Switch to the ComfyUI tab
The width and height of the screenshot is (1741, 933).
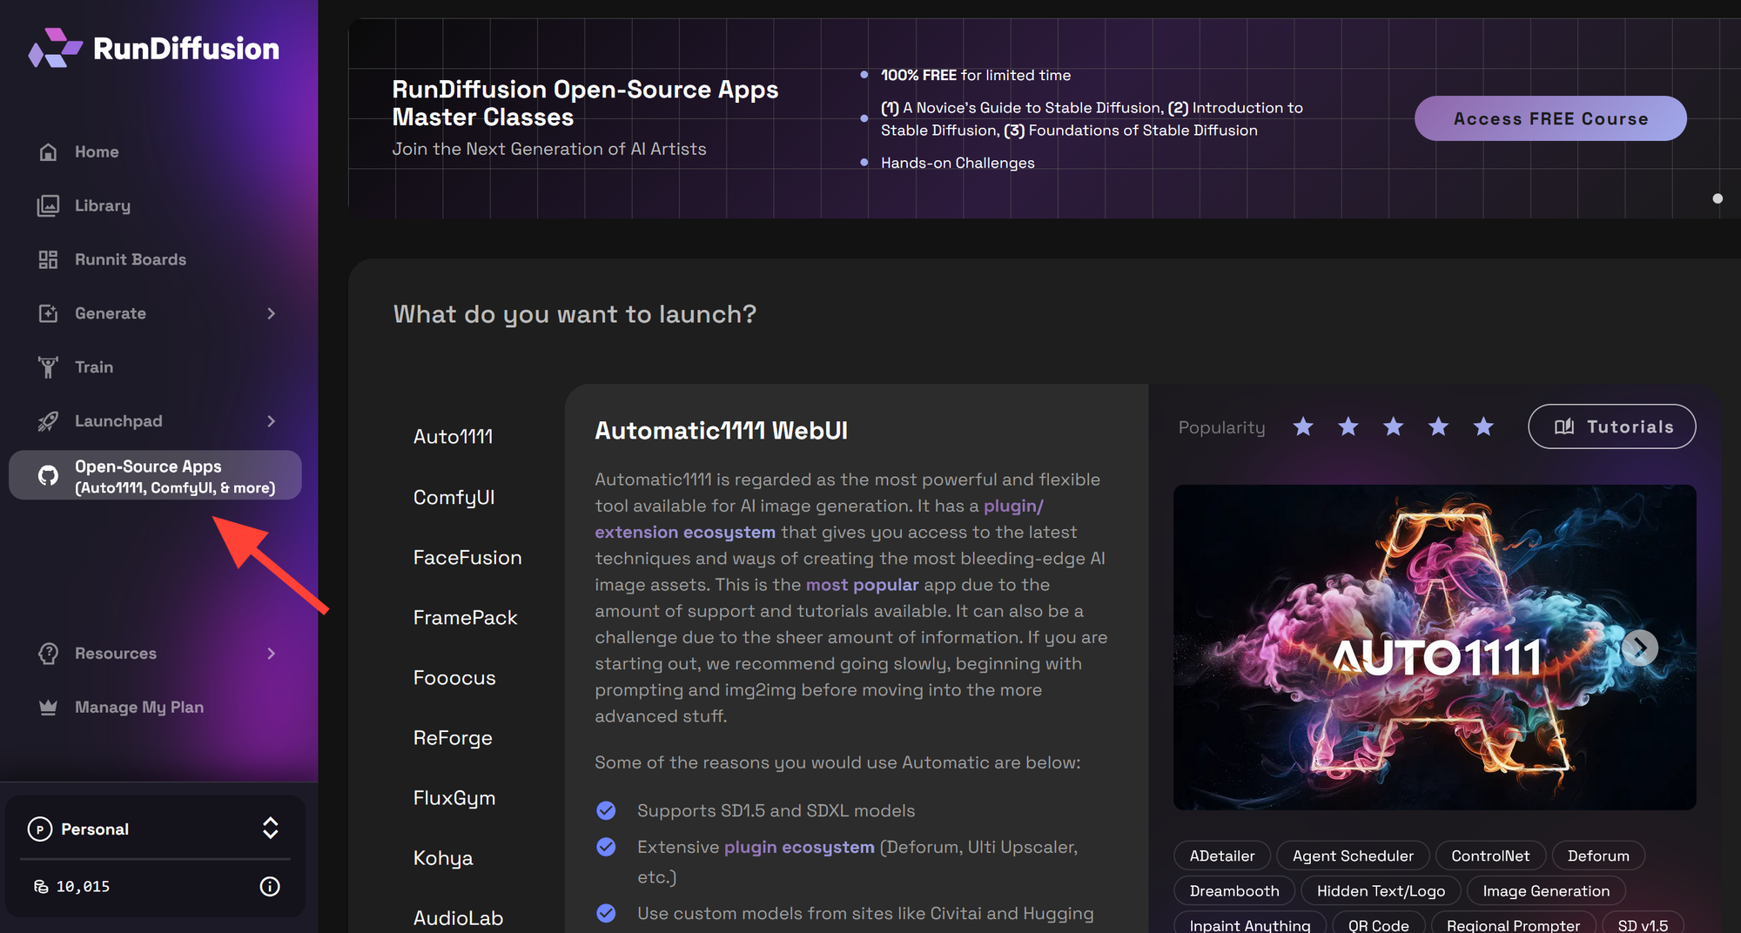tap(454, 496)
